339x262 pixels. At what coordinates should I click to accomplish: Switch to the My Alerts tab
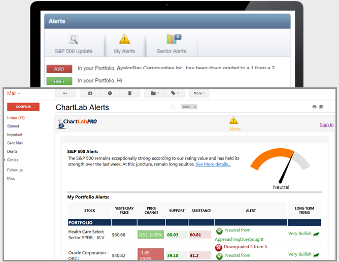(124, 44)
